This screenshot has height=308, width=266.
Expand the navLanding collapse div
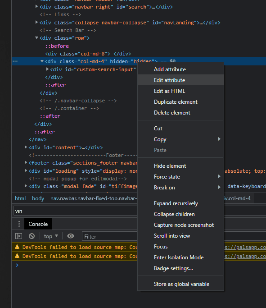(x=36, y=22)
